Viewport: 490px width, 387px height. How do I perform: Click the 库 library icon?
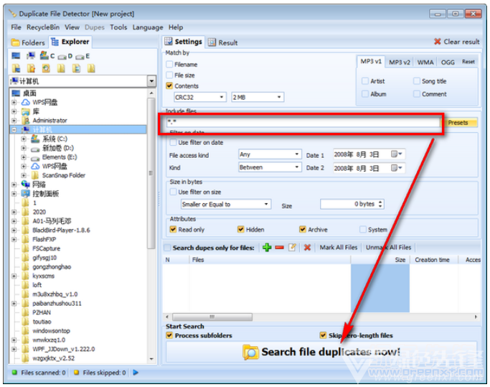(x=26, y=111)
